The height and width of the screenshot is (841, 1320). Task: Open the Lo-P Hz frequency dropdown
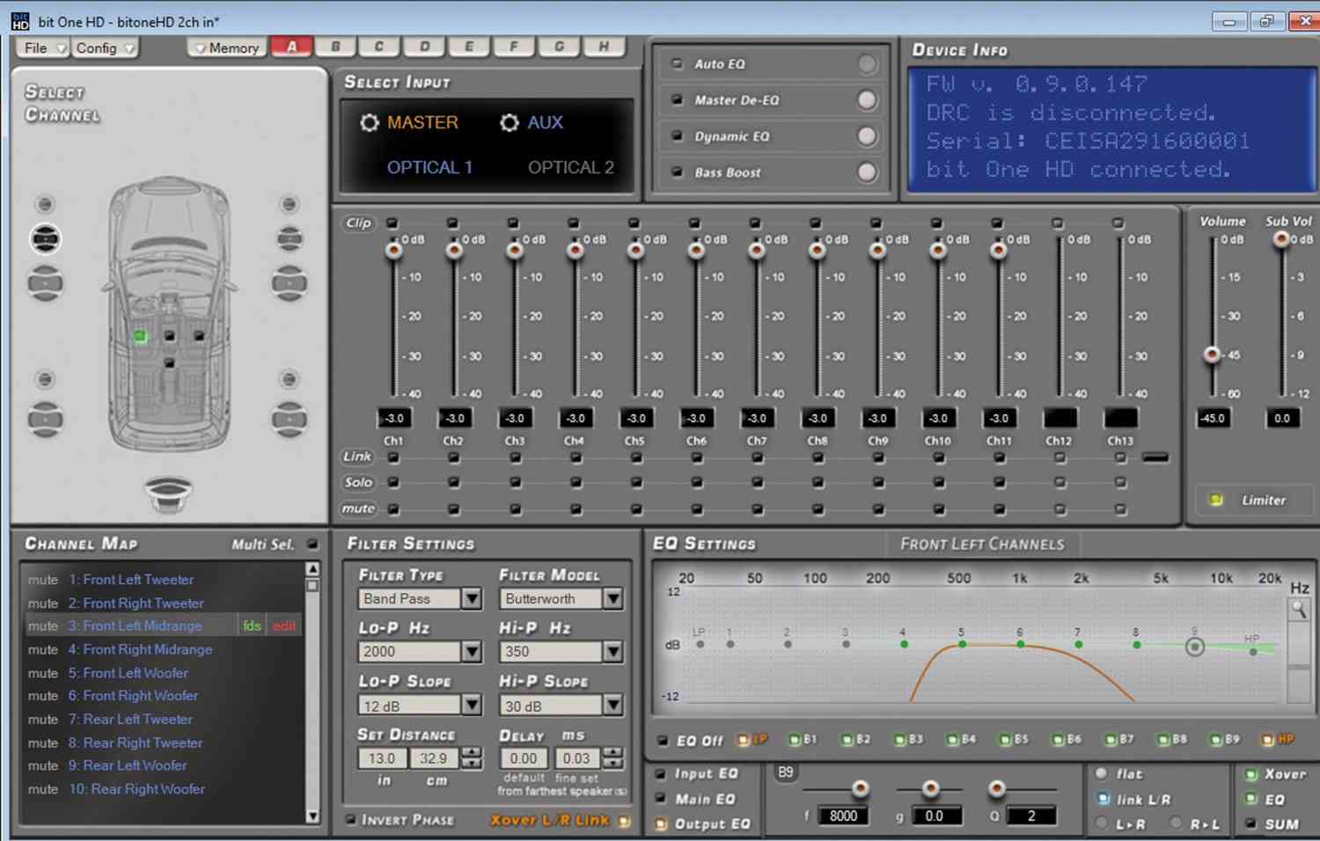point(472,652)
